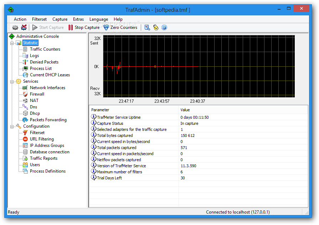The height and width of the screenshot is (225, 319).
Task: Open the Language menu
Action: (x=99, y=19)
